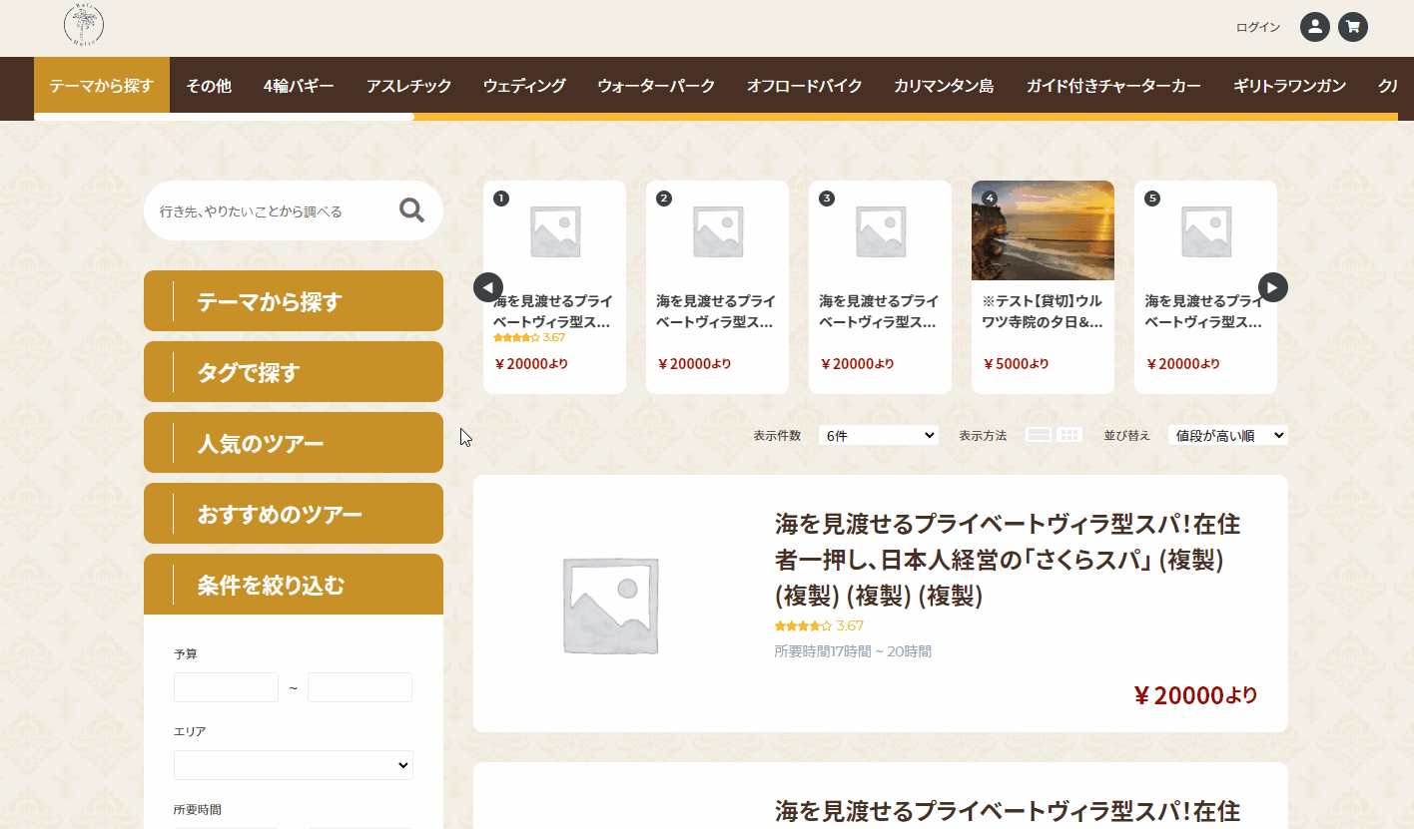Select the ウェディング menu item
The height and width of the screenshot is (829, 1414).
(x=524, y=86)
